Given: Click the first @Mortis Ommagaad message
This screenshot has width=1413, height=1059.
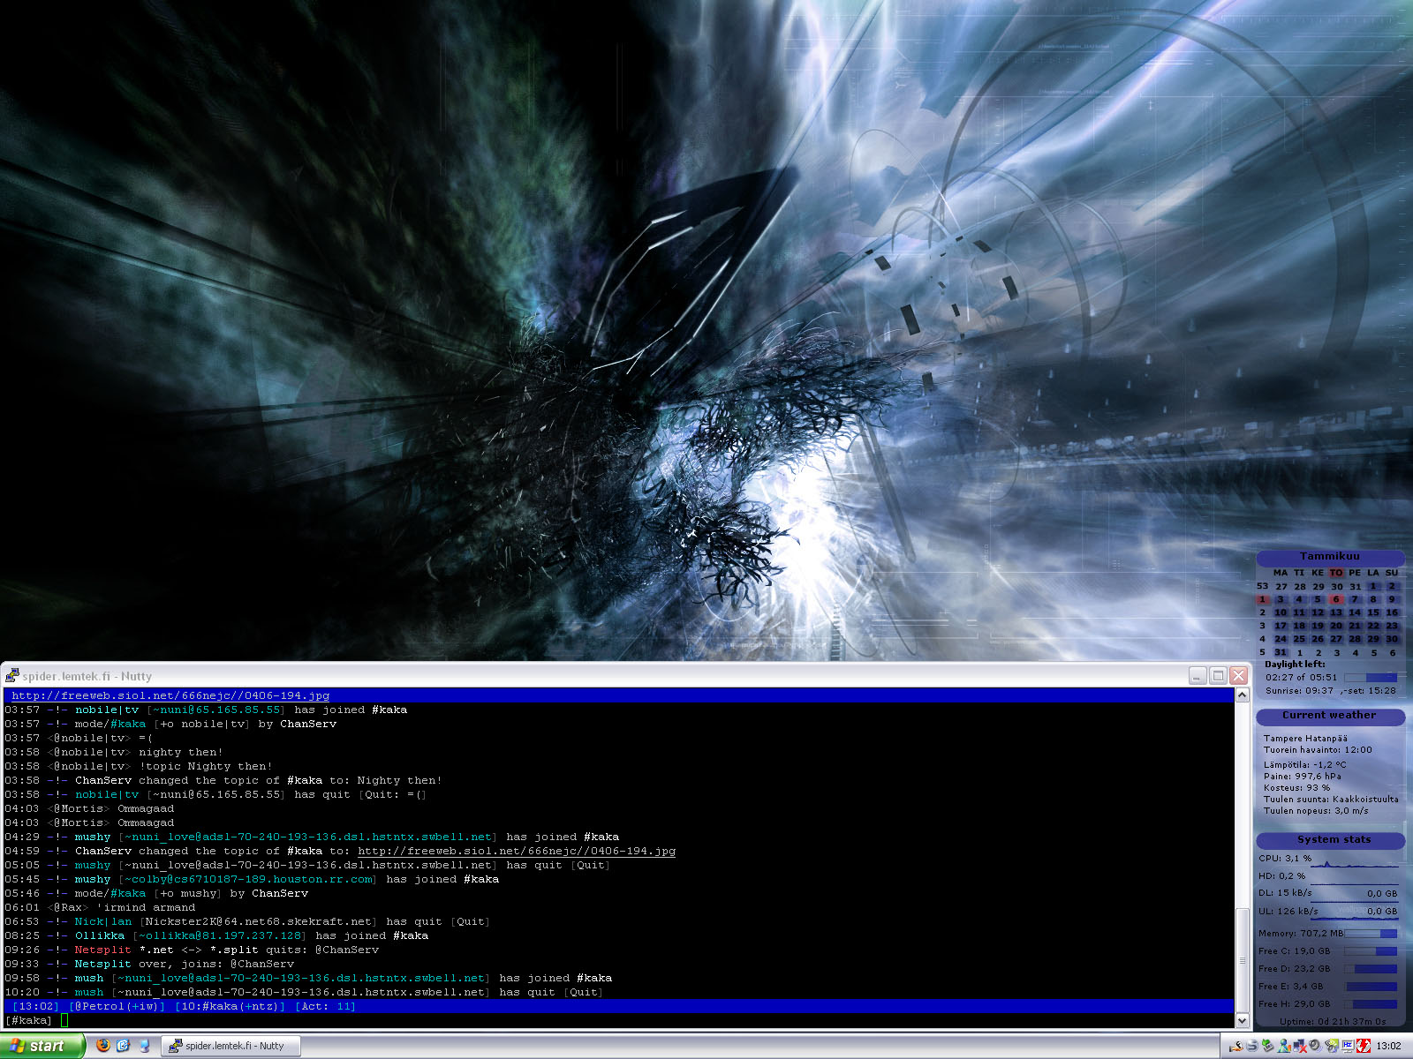Looking at the screenshot, I should (89, 808).
